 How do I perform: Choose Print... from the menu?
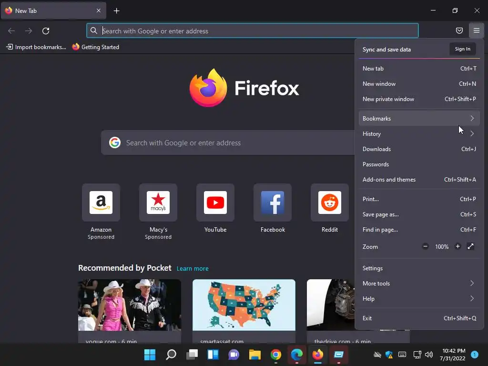point(419,199)
